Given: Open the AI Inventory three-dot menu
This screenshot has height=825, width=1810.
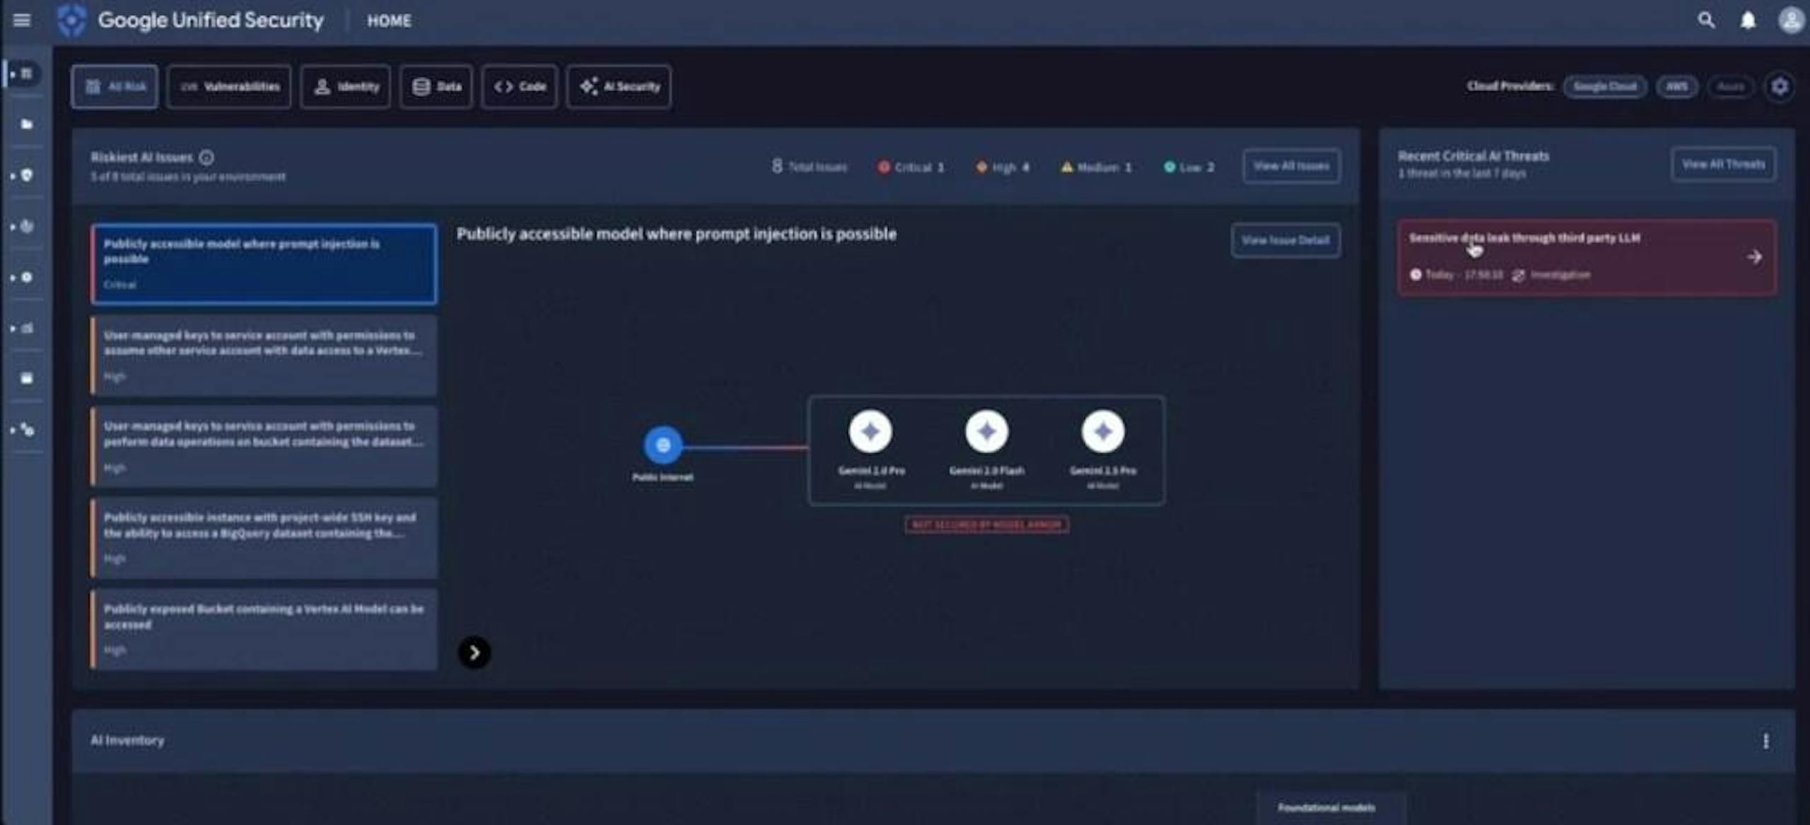Looking at the screenshot, I should tap(1765, 741).
